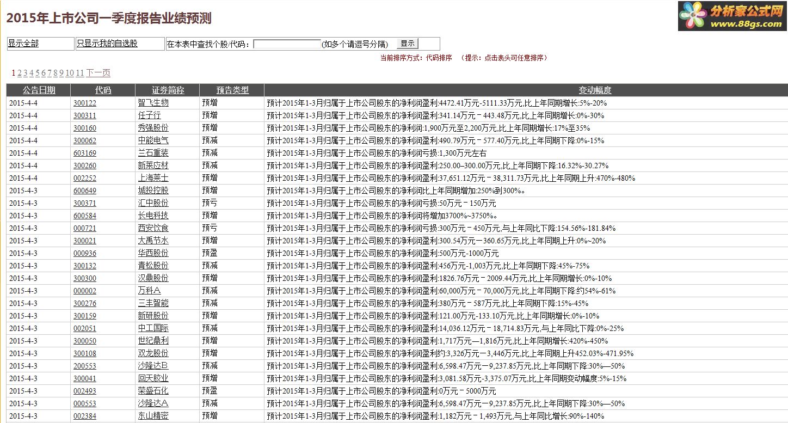
Task: Open 华西股份 stock name link
Action: point(153,253)
